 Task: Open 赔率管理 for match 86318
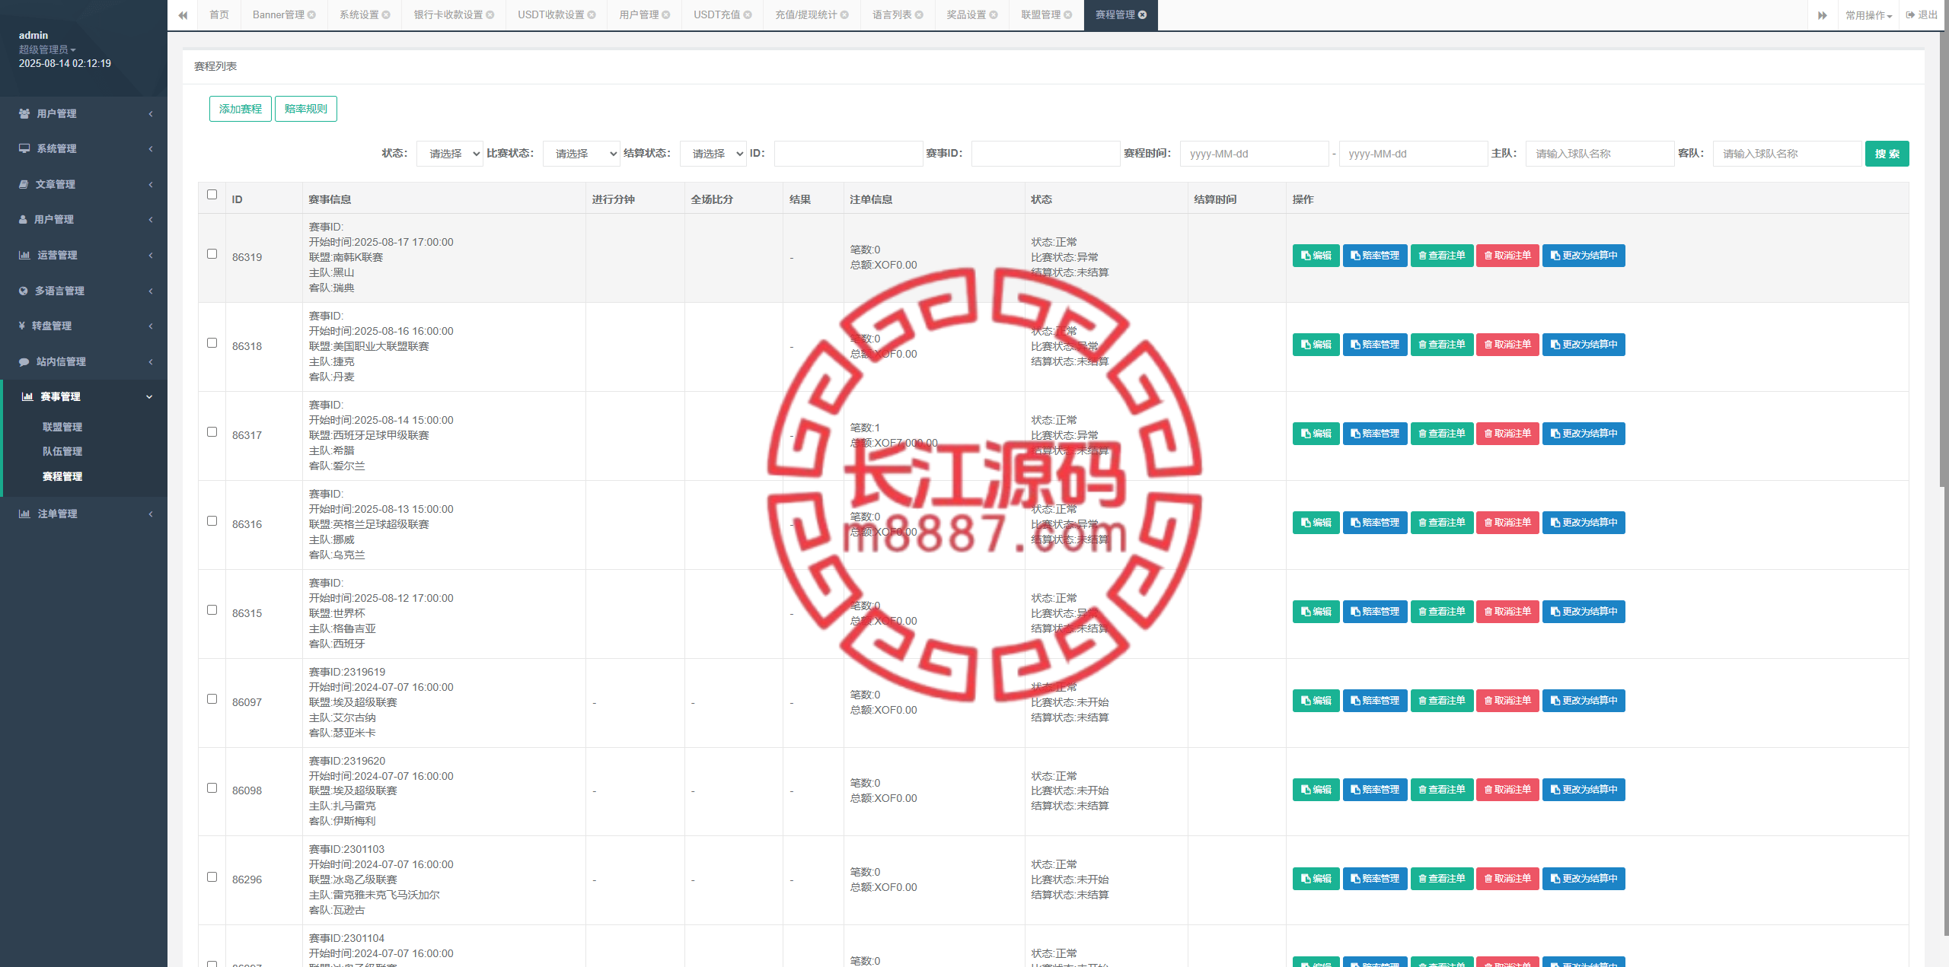click(1375, 345)
